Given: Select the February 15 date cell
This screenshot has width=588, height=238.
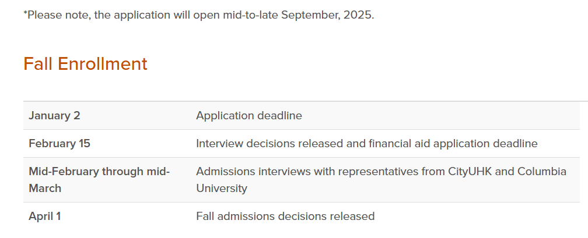Looking at the screenshot, I should pyautogui.click(x=60, y=143).
